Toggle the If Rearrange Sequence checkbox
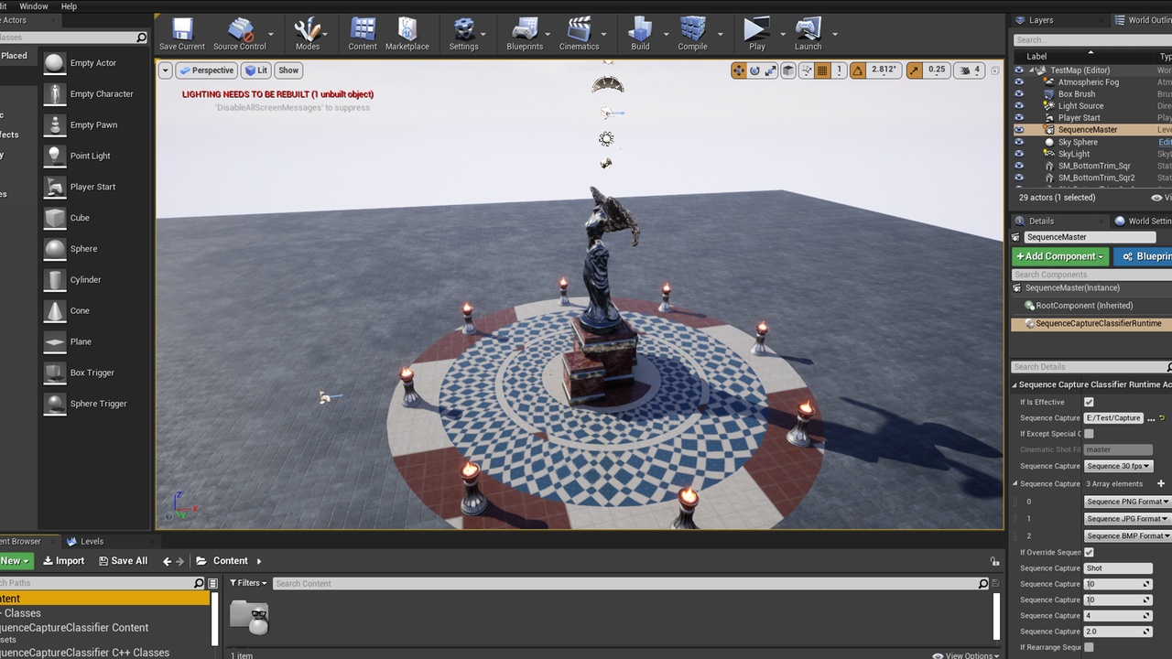 [1089, 647]
